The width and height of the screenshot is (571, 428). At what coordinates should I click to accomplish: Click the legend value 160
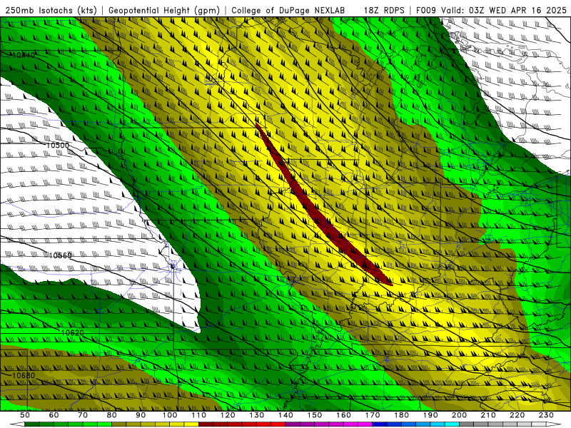pos(343,415)
